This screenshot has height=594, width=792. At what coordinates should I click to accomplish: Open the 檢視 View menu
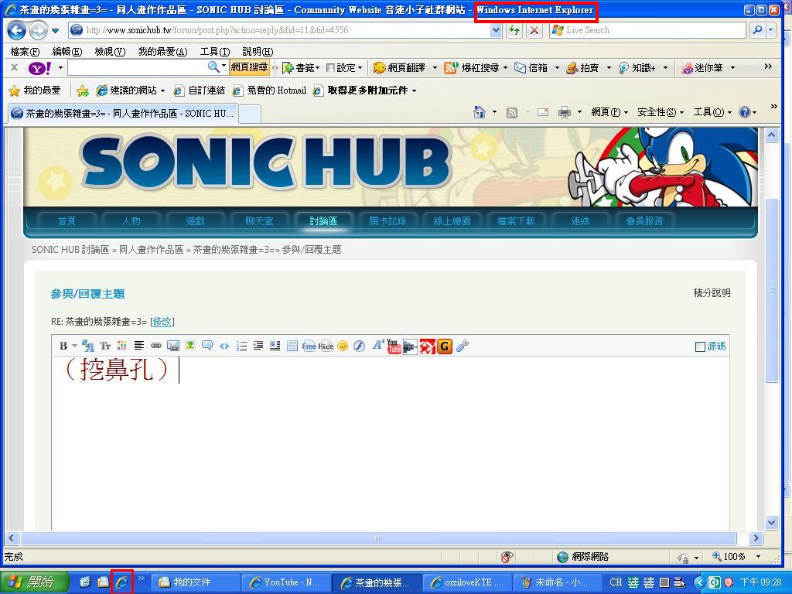[109, 51]
